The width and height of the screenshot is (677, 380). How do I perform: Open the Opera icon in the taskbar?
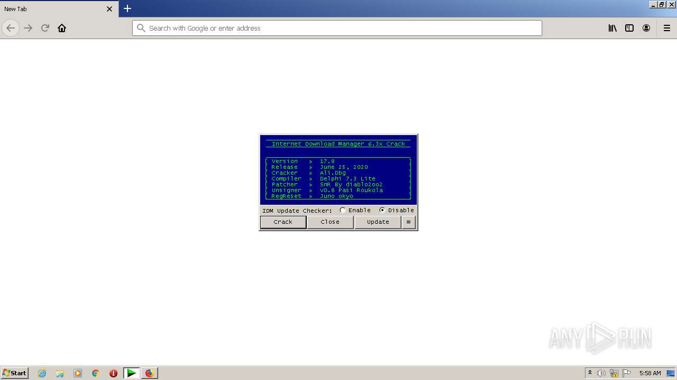tap(113, 373)
